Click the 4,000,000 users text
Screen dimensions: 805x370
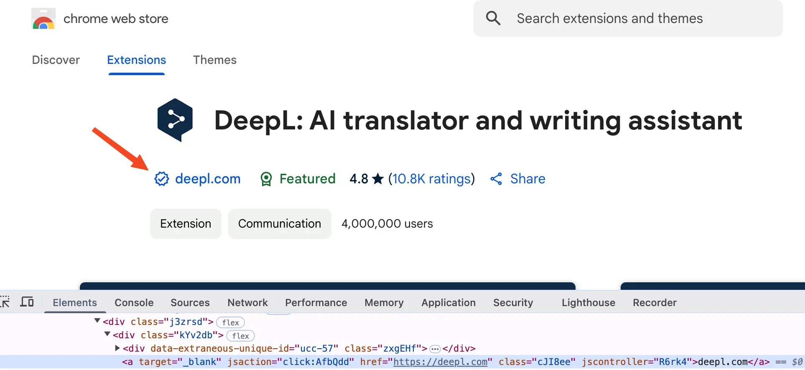click(387, 224)
